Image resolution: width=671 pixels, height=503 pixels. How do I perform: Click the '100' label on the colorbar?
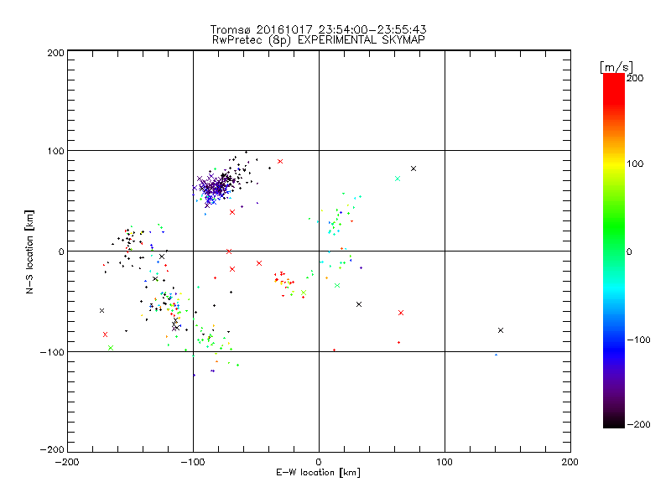coord(635,163)
